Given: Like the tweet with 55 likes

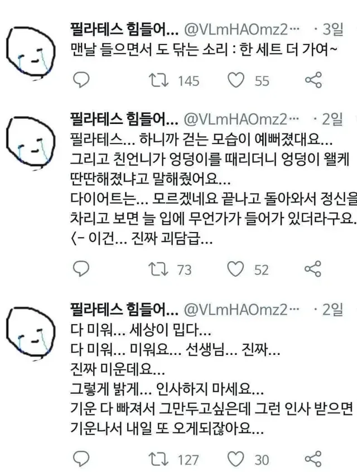Looking at the screenshot, I should click(x=236, y=80).
